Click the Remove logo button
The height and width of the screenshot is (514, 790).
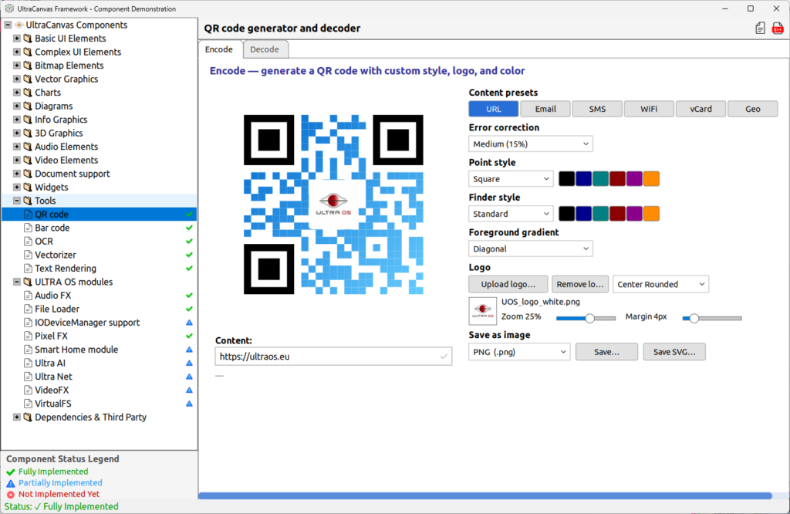580,284
